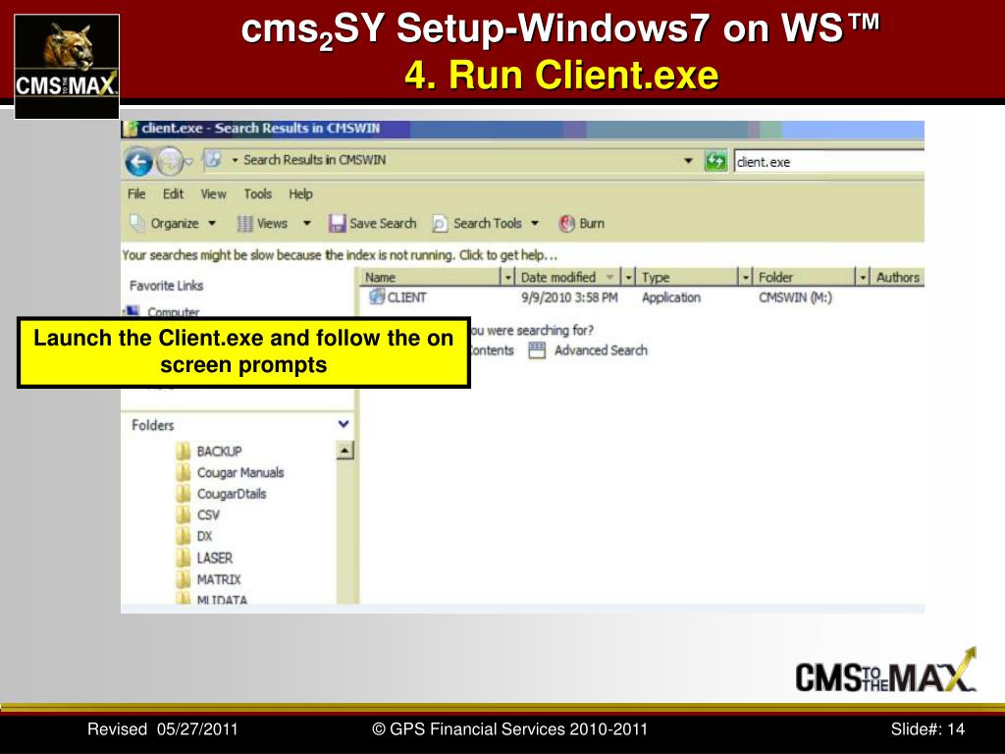Open the address bar history dropdown

pyautogui.click(x=688, y=160)
